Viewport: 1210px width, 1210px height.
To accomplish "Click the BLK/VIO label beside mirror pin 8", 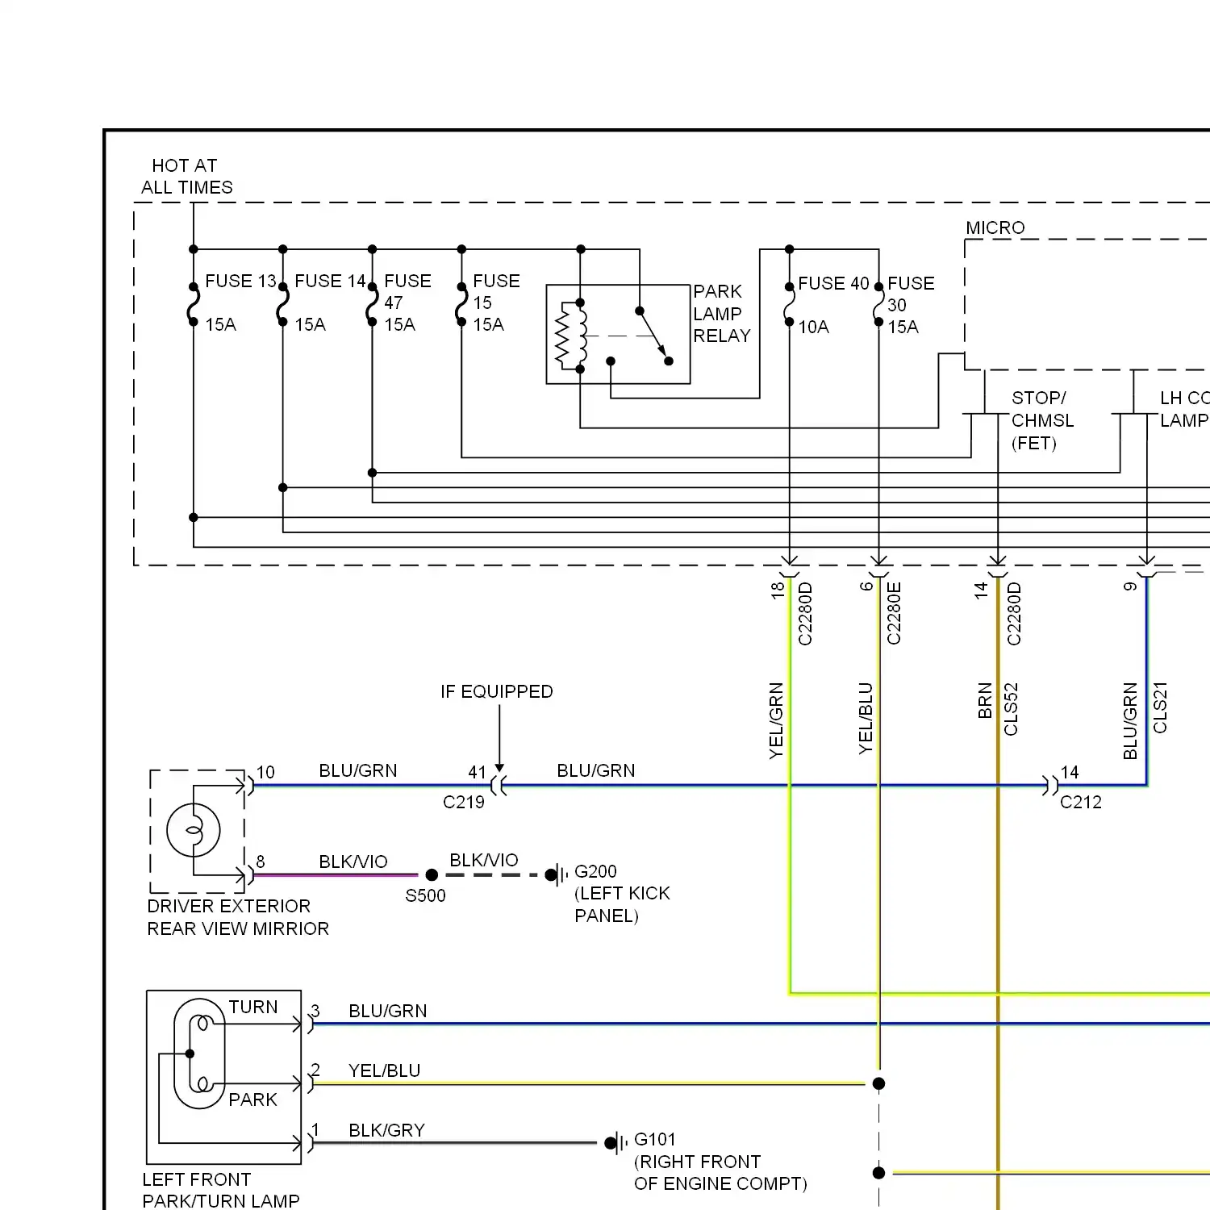I will tap(353, 862).
